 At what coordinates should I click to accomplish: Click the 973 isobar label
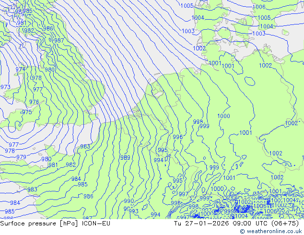tap(5, 87)
